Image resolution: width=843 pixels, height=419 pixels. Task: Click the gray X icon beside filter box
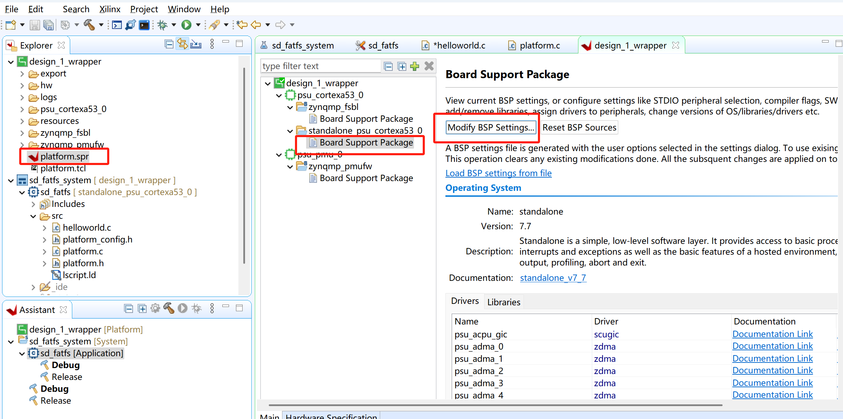pyautogui.click(x=429, y=66)
